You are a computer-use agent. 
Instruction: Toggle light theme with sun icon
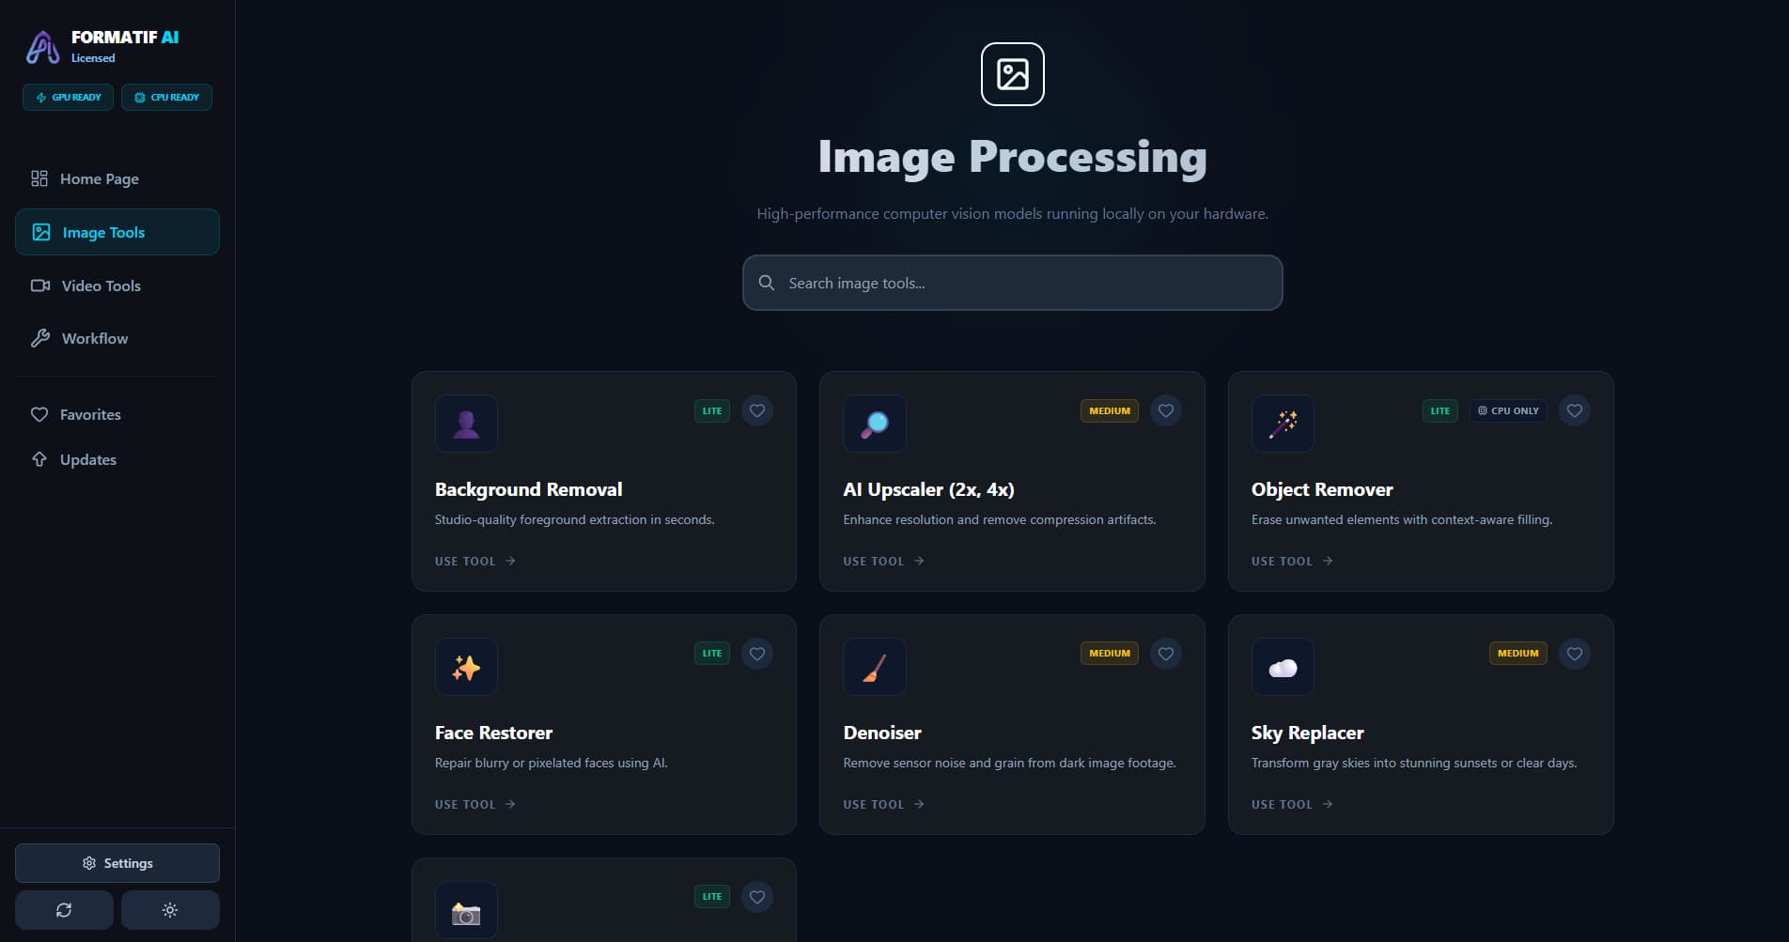point(170,910)
